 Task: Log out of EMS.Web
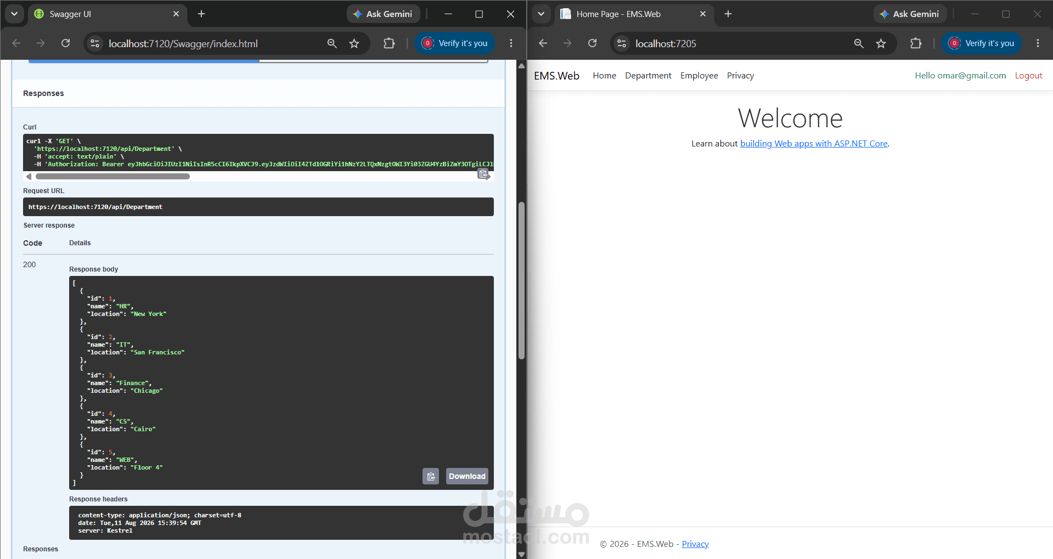[1028, 76]
